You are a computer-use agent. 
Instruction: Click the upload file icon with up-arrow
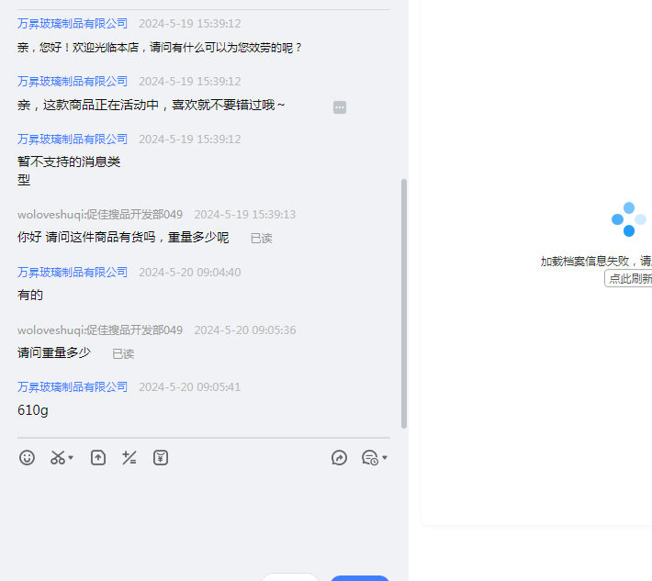[98, 457]
